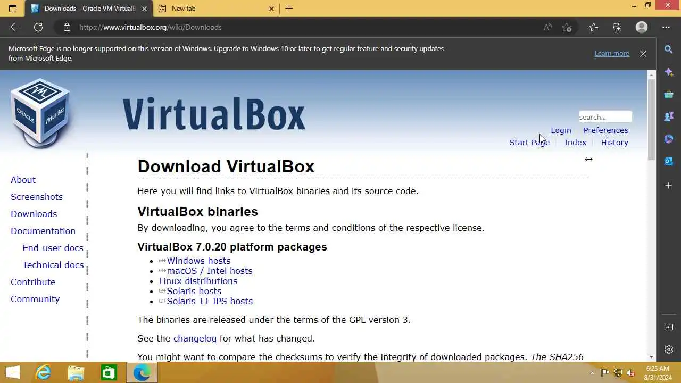Open the Learn more link in notification
The height and width of the screenshot is (383, 681).
pyautogui.click(x=612, y=54)
